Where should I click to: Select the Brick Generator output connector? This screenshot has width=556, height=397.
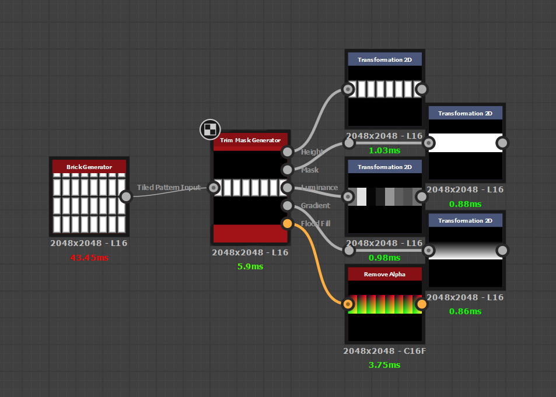[126, 196]
